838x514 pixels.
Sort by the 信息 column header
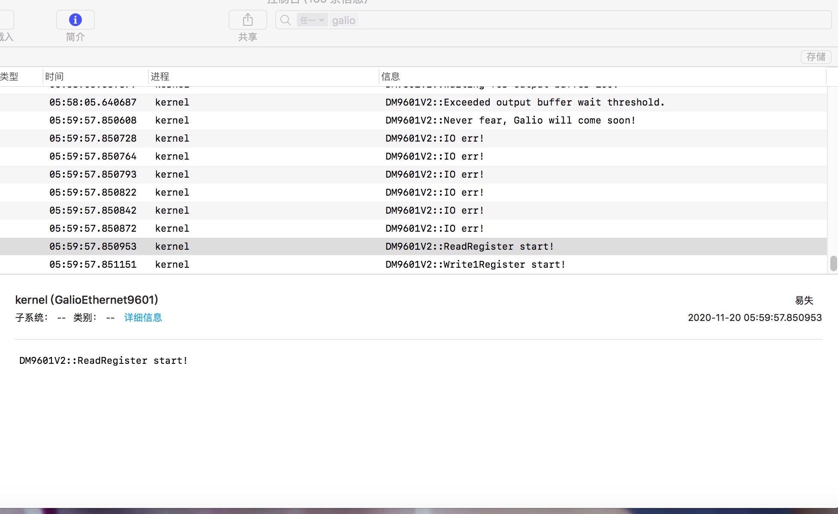[391, 76]
